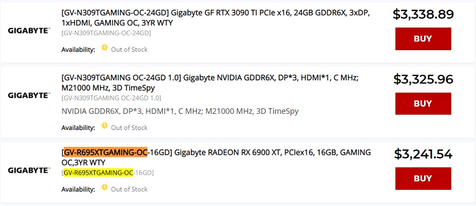Image resolution: width=476 pixels, height=206 pixels.
Task: Click the Gigabyte logo on RTX 3090 TI listing
Action: 29,31
